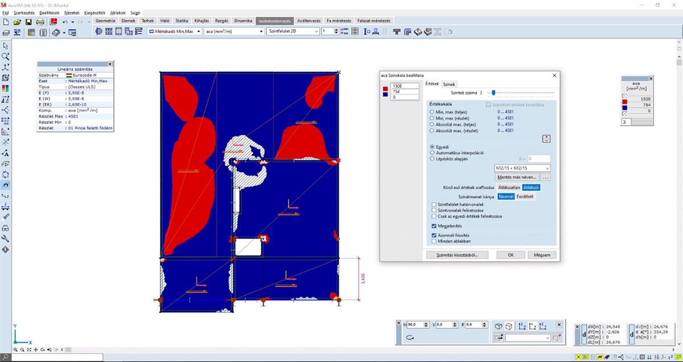Click the Save file icon
This screenshot has height=362, width=683.
28,21
